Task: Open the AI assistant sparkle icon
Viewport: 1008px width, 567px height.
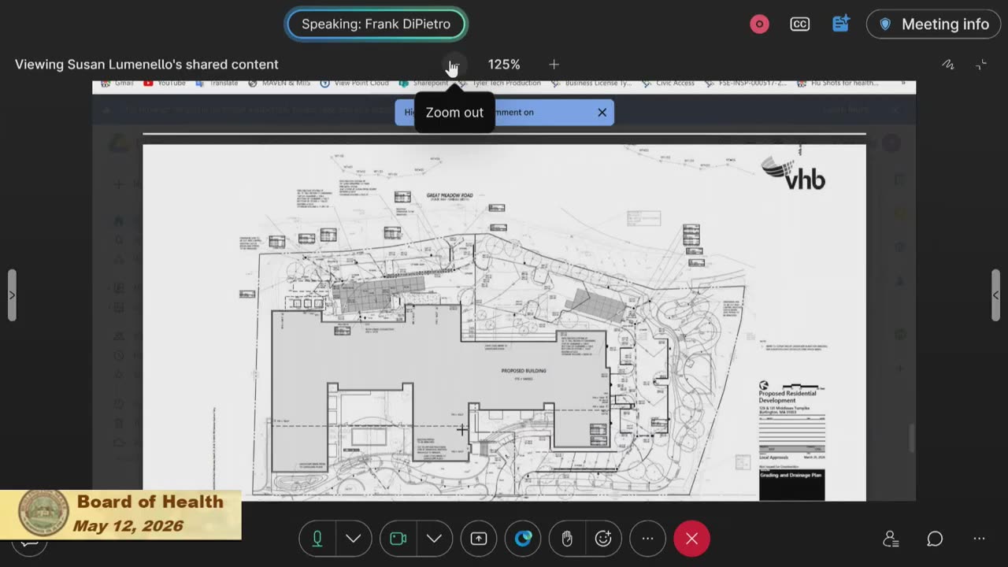Action: click(x=840, y=24)
